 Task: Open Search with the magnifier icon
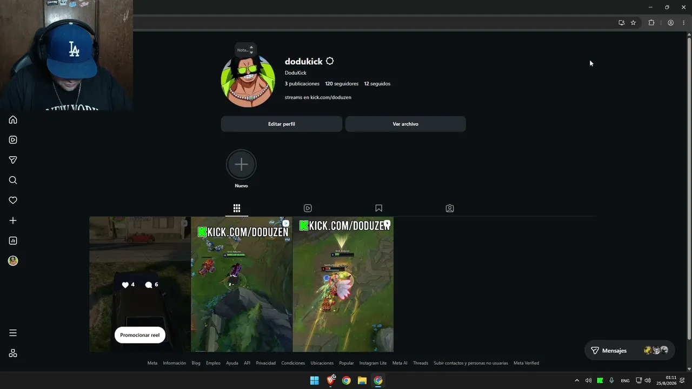pos(13,180)
